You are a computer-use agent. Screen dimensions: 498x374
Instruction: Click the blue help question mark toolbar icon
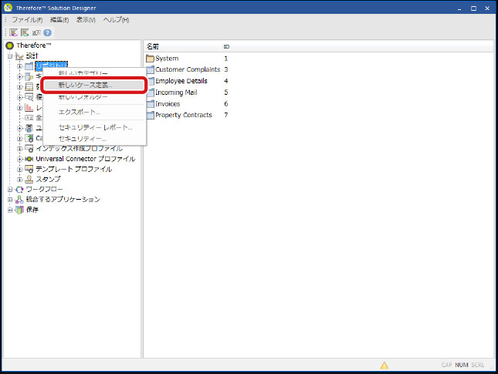(48, 33)
